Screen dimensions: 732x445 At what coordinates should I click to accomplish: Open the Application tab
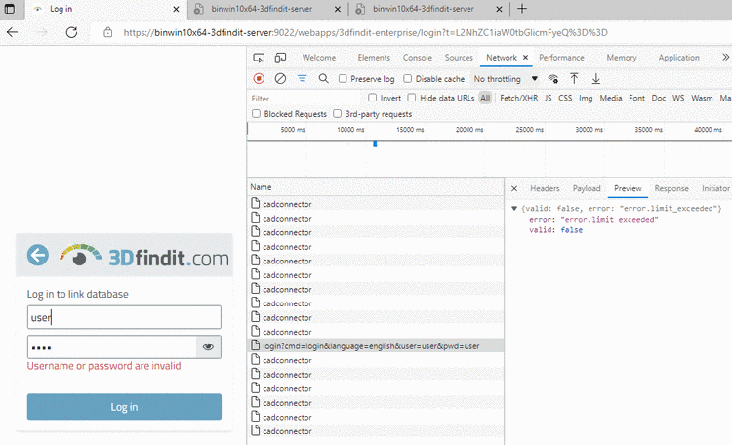pos(678,57)
